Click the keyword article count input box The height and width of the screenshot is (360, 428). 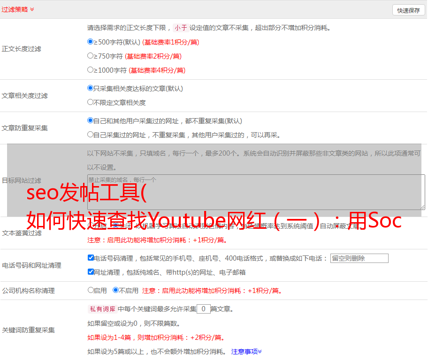(203, 309)
